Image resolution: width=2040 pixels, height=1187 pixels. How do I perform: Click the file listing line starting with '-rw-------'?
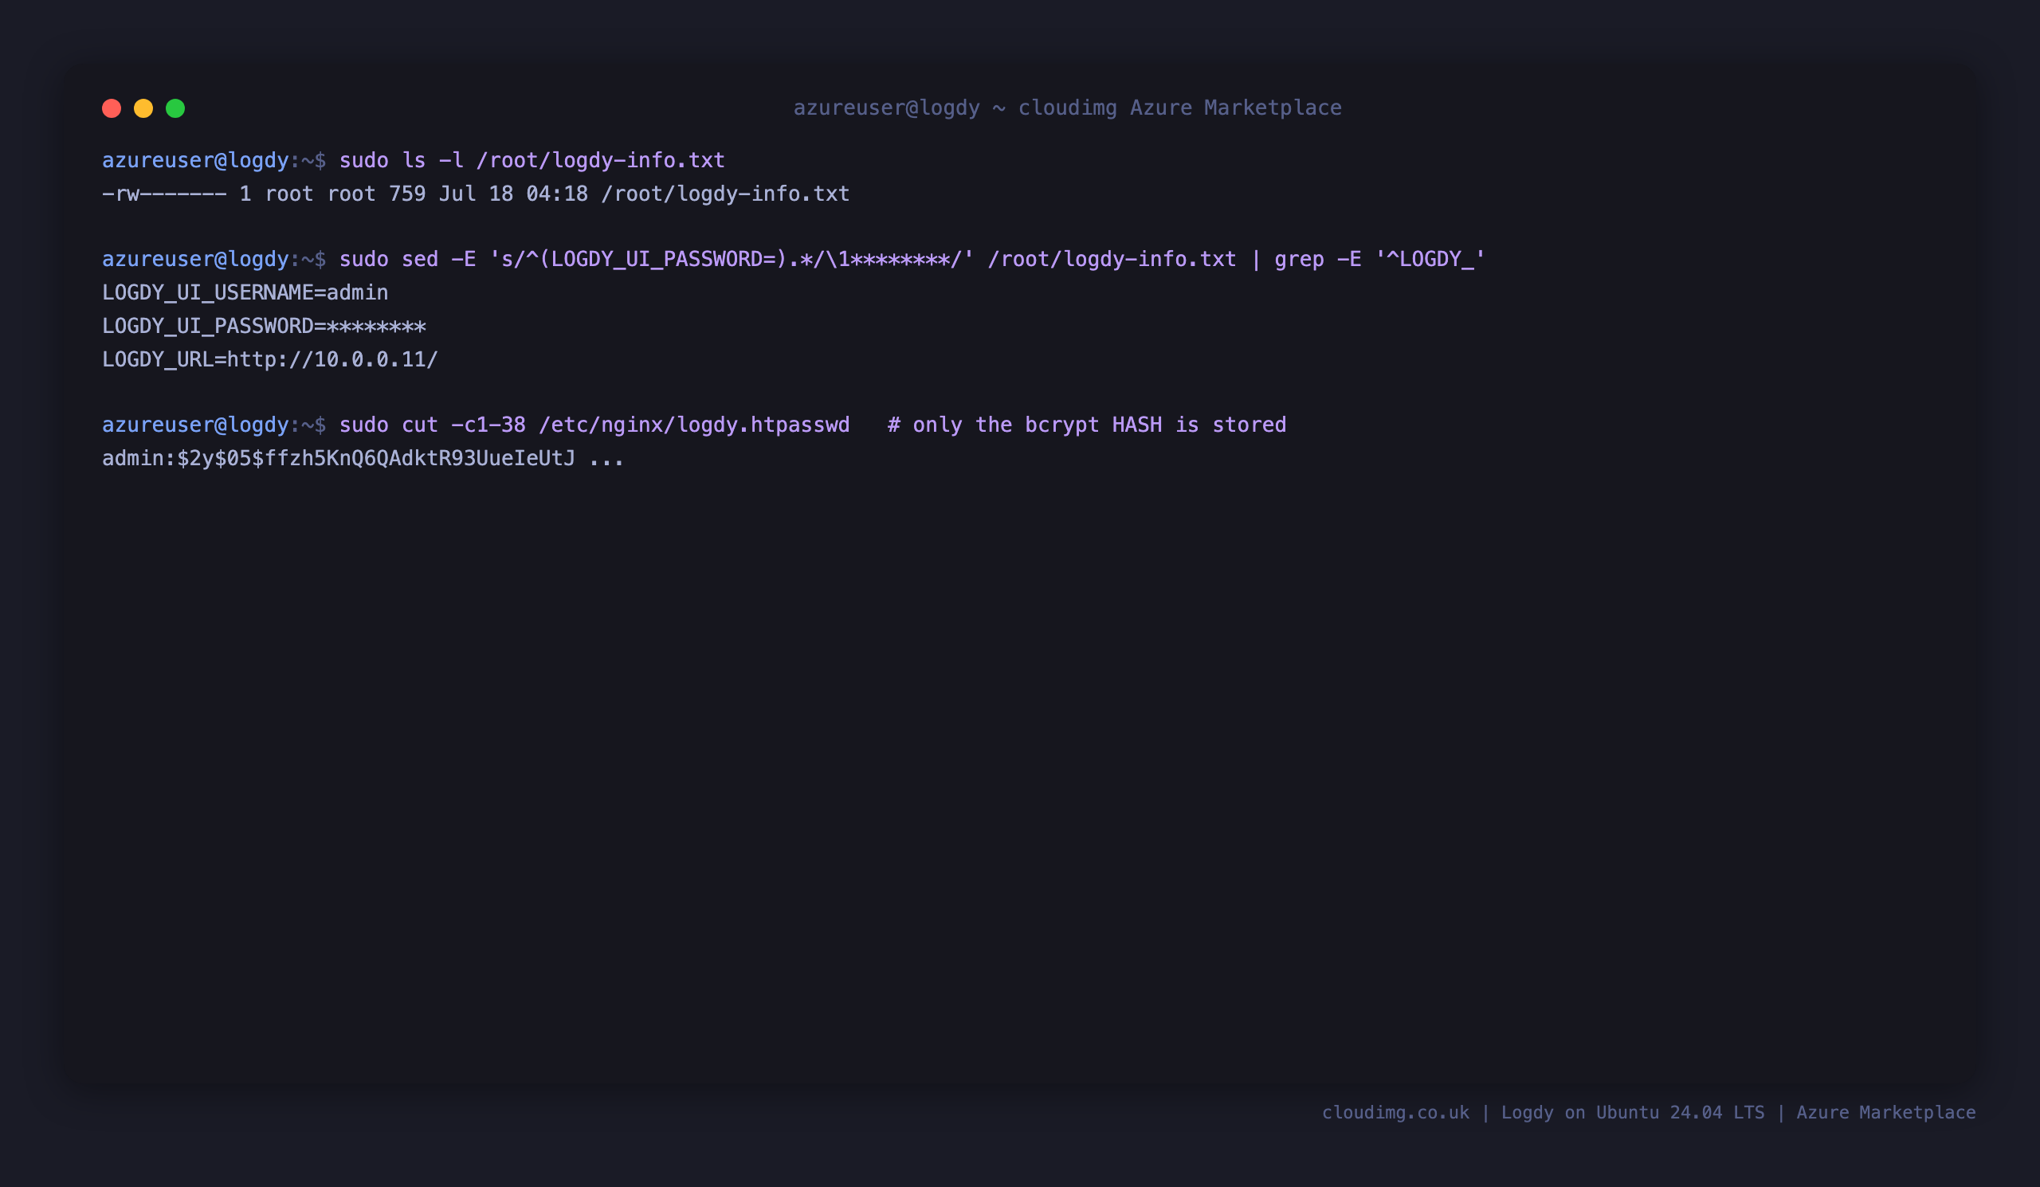click(476, 194)
